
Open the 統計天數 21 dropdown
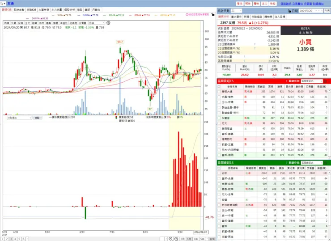pos(236,11)
